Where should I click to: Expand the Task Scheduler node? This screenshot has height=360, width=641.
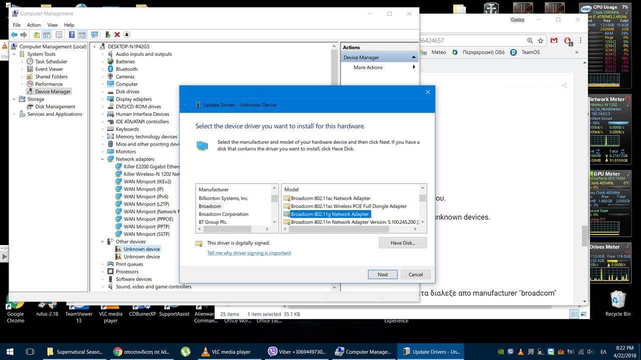pos(22,61)
